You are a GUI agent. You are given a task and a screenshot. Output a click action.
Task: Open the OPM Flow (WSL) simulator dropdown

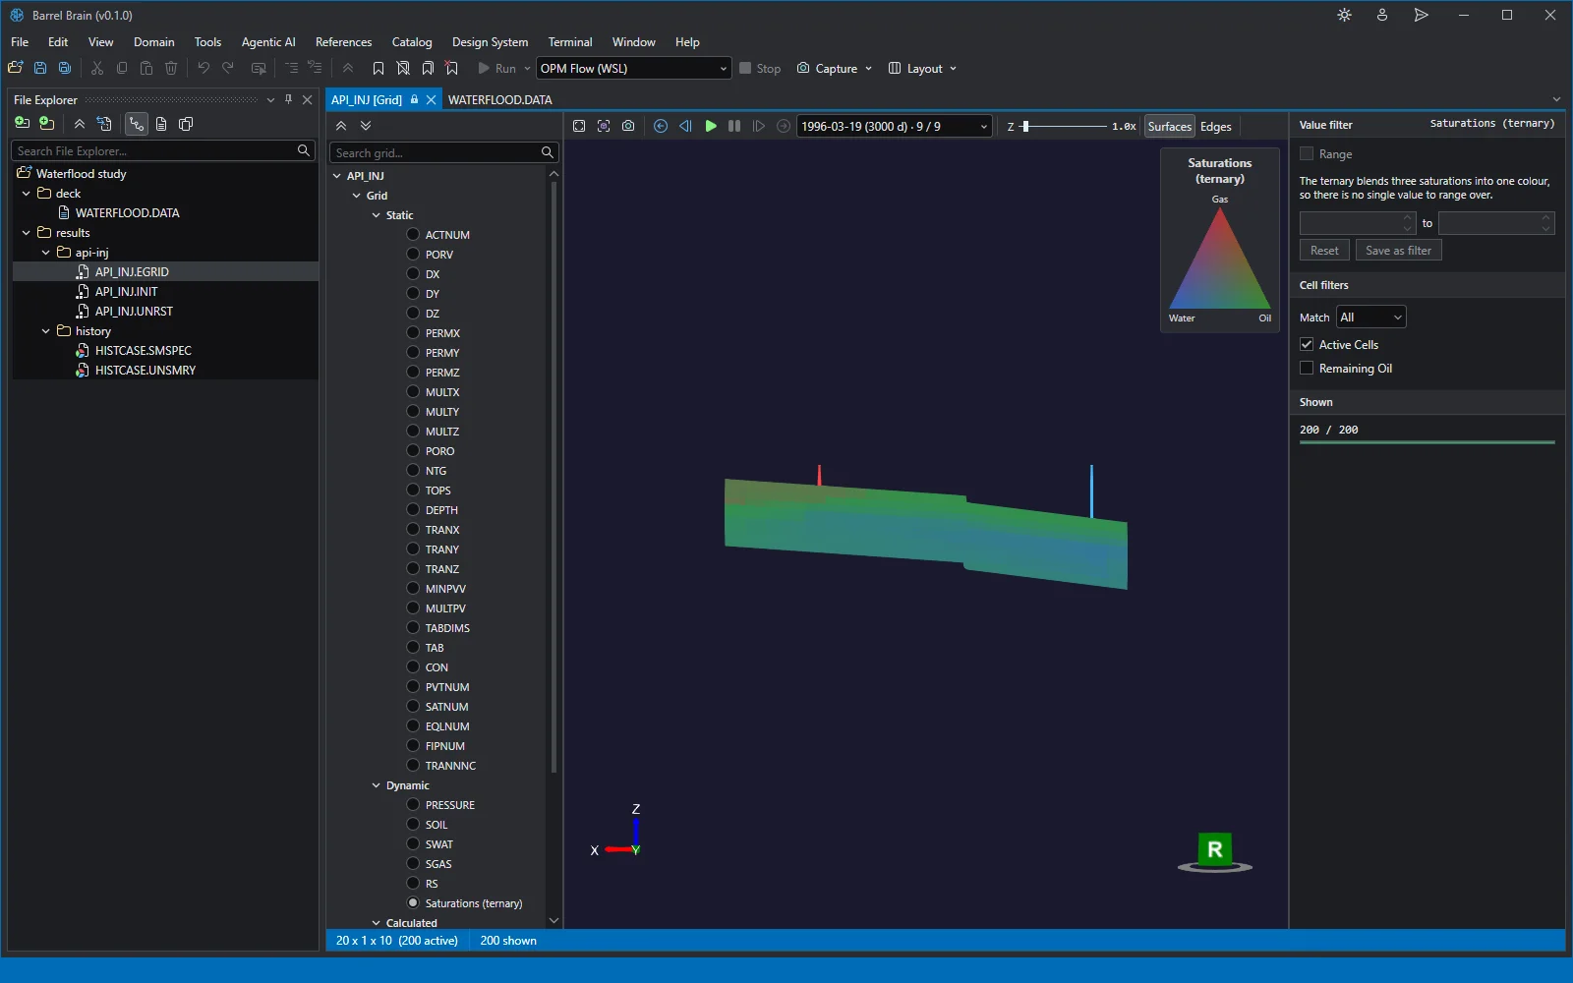pos(633,68)
